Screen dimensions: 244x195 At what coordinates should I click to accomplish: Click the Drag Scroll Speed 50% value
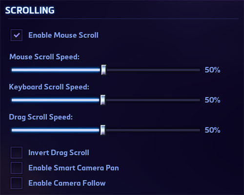(212, 130)
